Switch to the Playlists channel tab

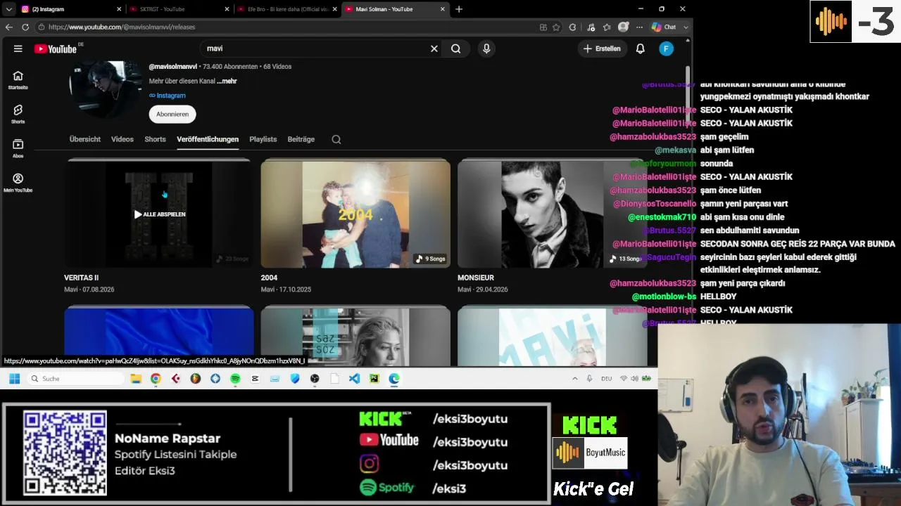pos(263,139)
